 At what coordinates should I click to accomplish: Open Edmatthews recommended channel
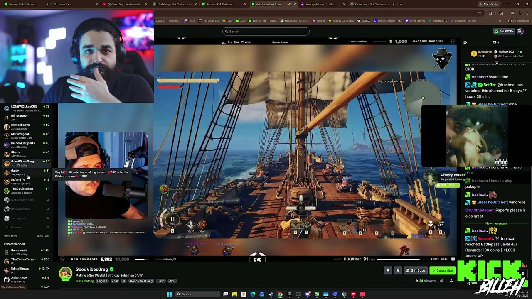(x=26, y=270)
